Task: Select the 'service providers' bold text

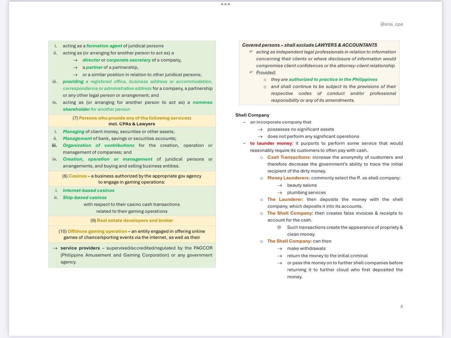Action: coord(80,248)
